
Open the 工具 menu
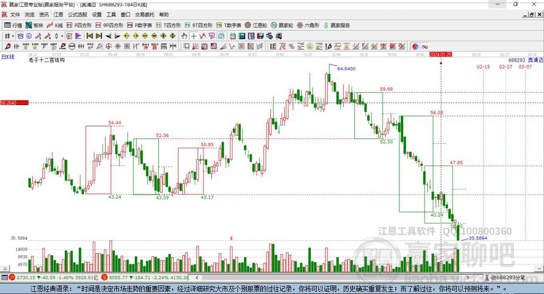coord(111,14)
